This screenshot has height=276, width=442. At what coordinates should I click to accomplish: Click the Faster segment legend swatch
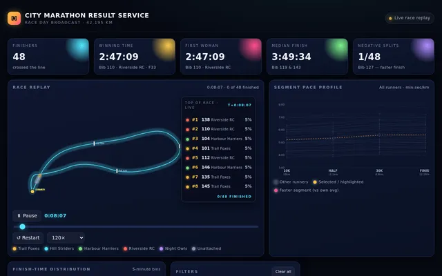click(x=276, y=190)
